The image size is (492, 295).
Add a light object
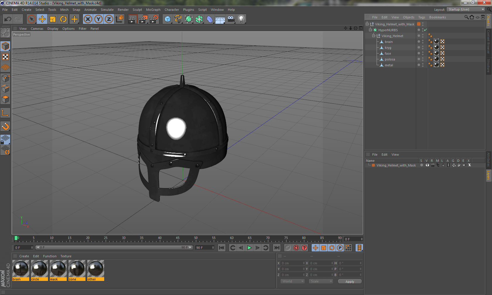(x=241, y=19)
